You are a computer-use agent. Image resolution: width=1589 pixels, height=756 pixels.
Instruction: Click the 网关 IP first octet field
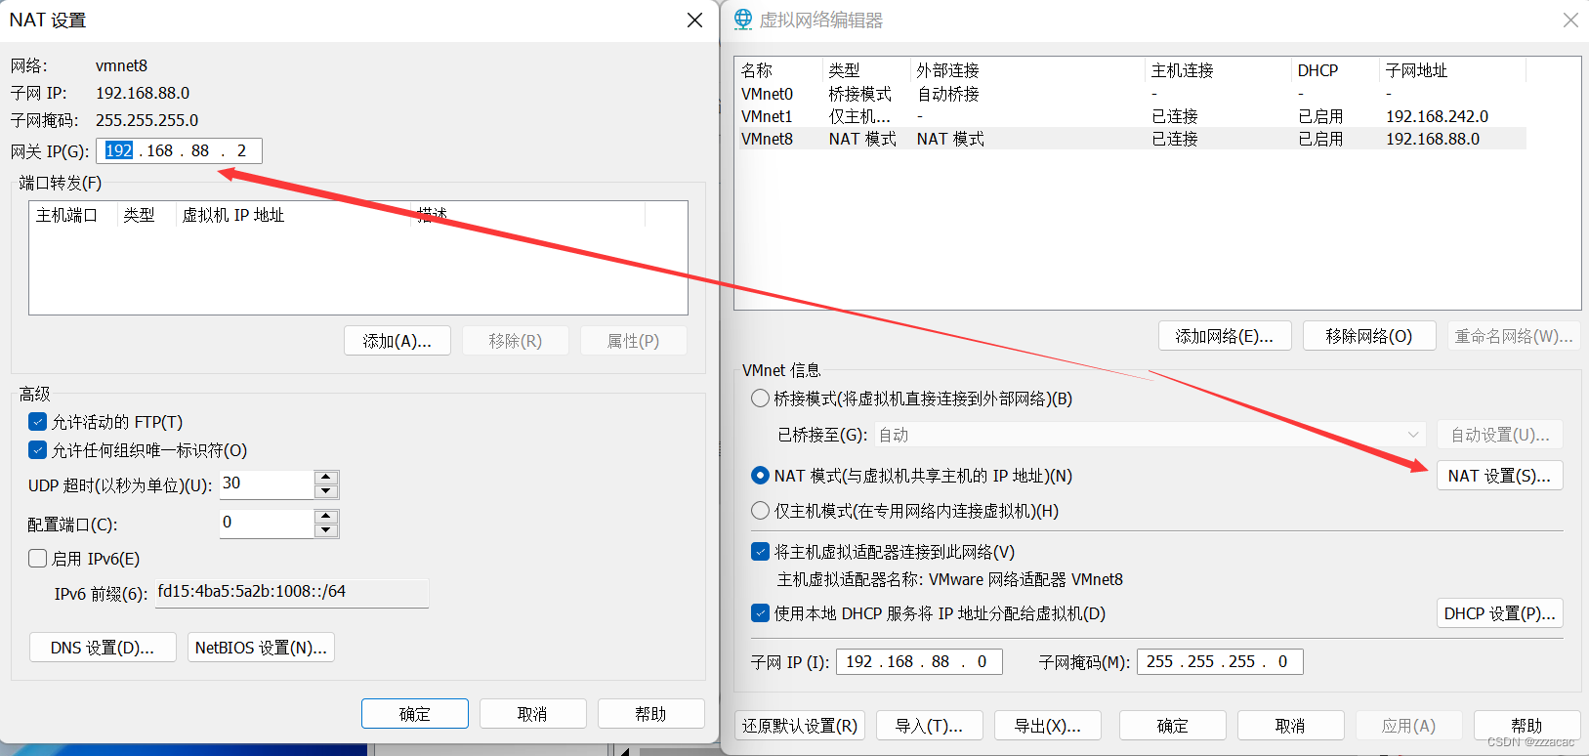click(x=119, y=150)
